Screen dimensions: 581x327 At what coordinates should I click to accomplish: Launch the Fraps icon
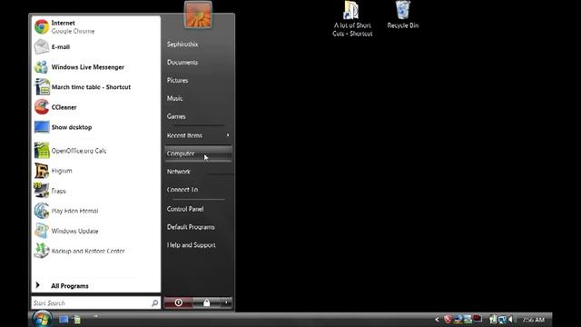[x=41, y=191]
